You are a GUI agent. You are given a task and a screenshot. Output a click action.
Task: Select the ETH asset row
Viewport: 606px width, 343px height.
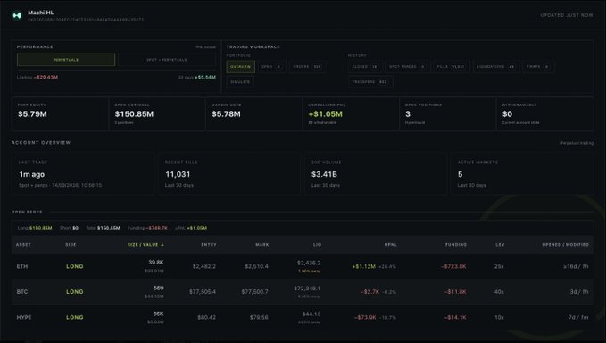303,266
